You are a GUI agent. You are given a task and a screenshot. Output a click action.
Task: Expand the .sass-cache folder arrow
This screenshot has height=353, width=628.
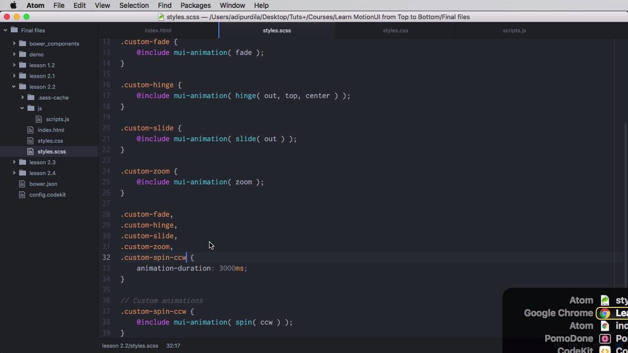[x=23, y=98]
